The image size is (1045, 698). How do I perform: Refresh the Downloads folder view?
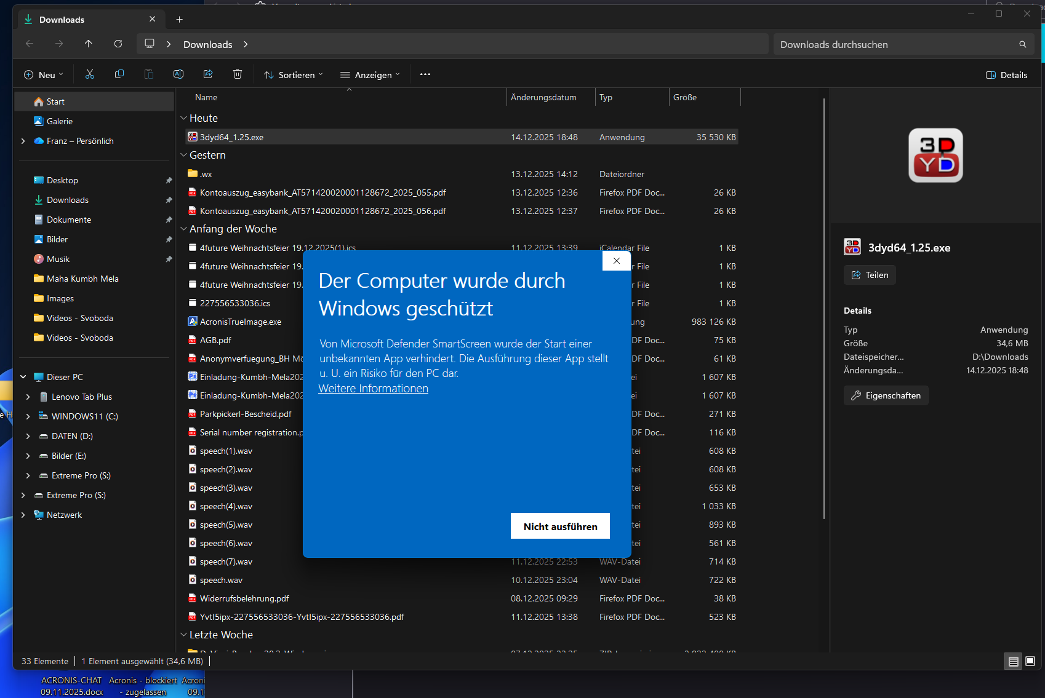coord(118,44)
